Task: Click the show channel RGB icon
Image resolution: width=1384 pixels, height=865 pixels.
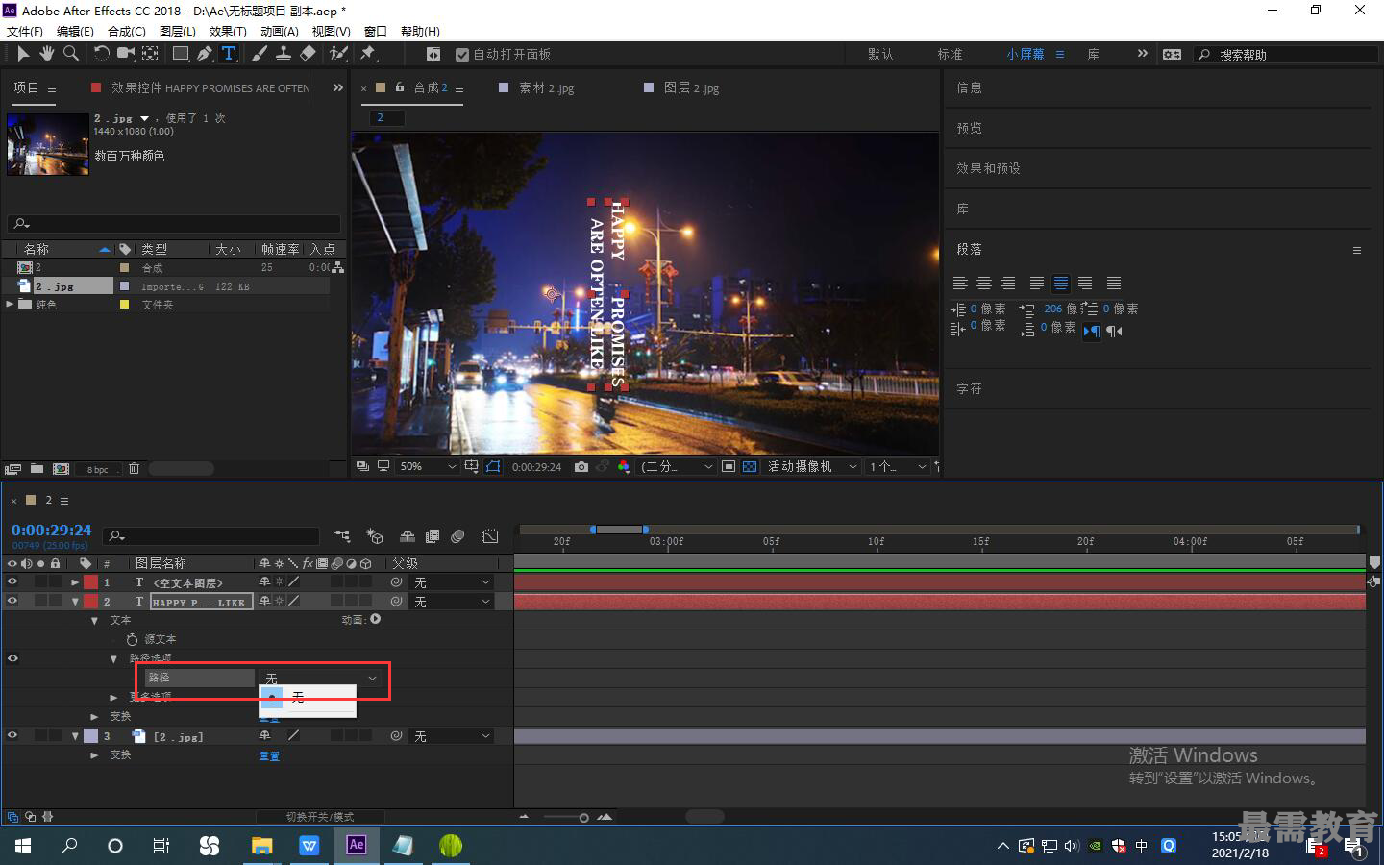Action: click(x=624, y=466)
